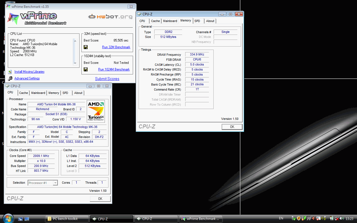Open Cache tab in the CPU-Z Timings window

[155, 21]
